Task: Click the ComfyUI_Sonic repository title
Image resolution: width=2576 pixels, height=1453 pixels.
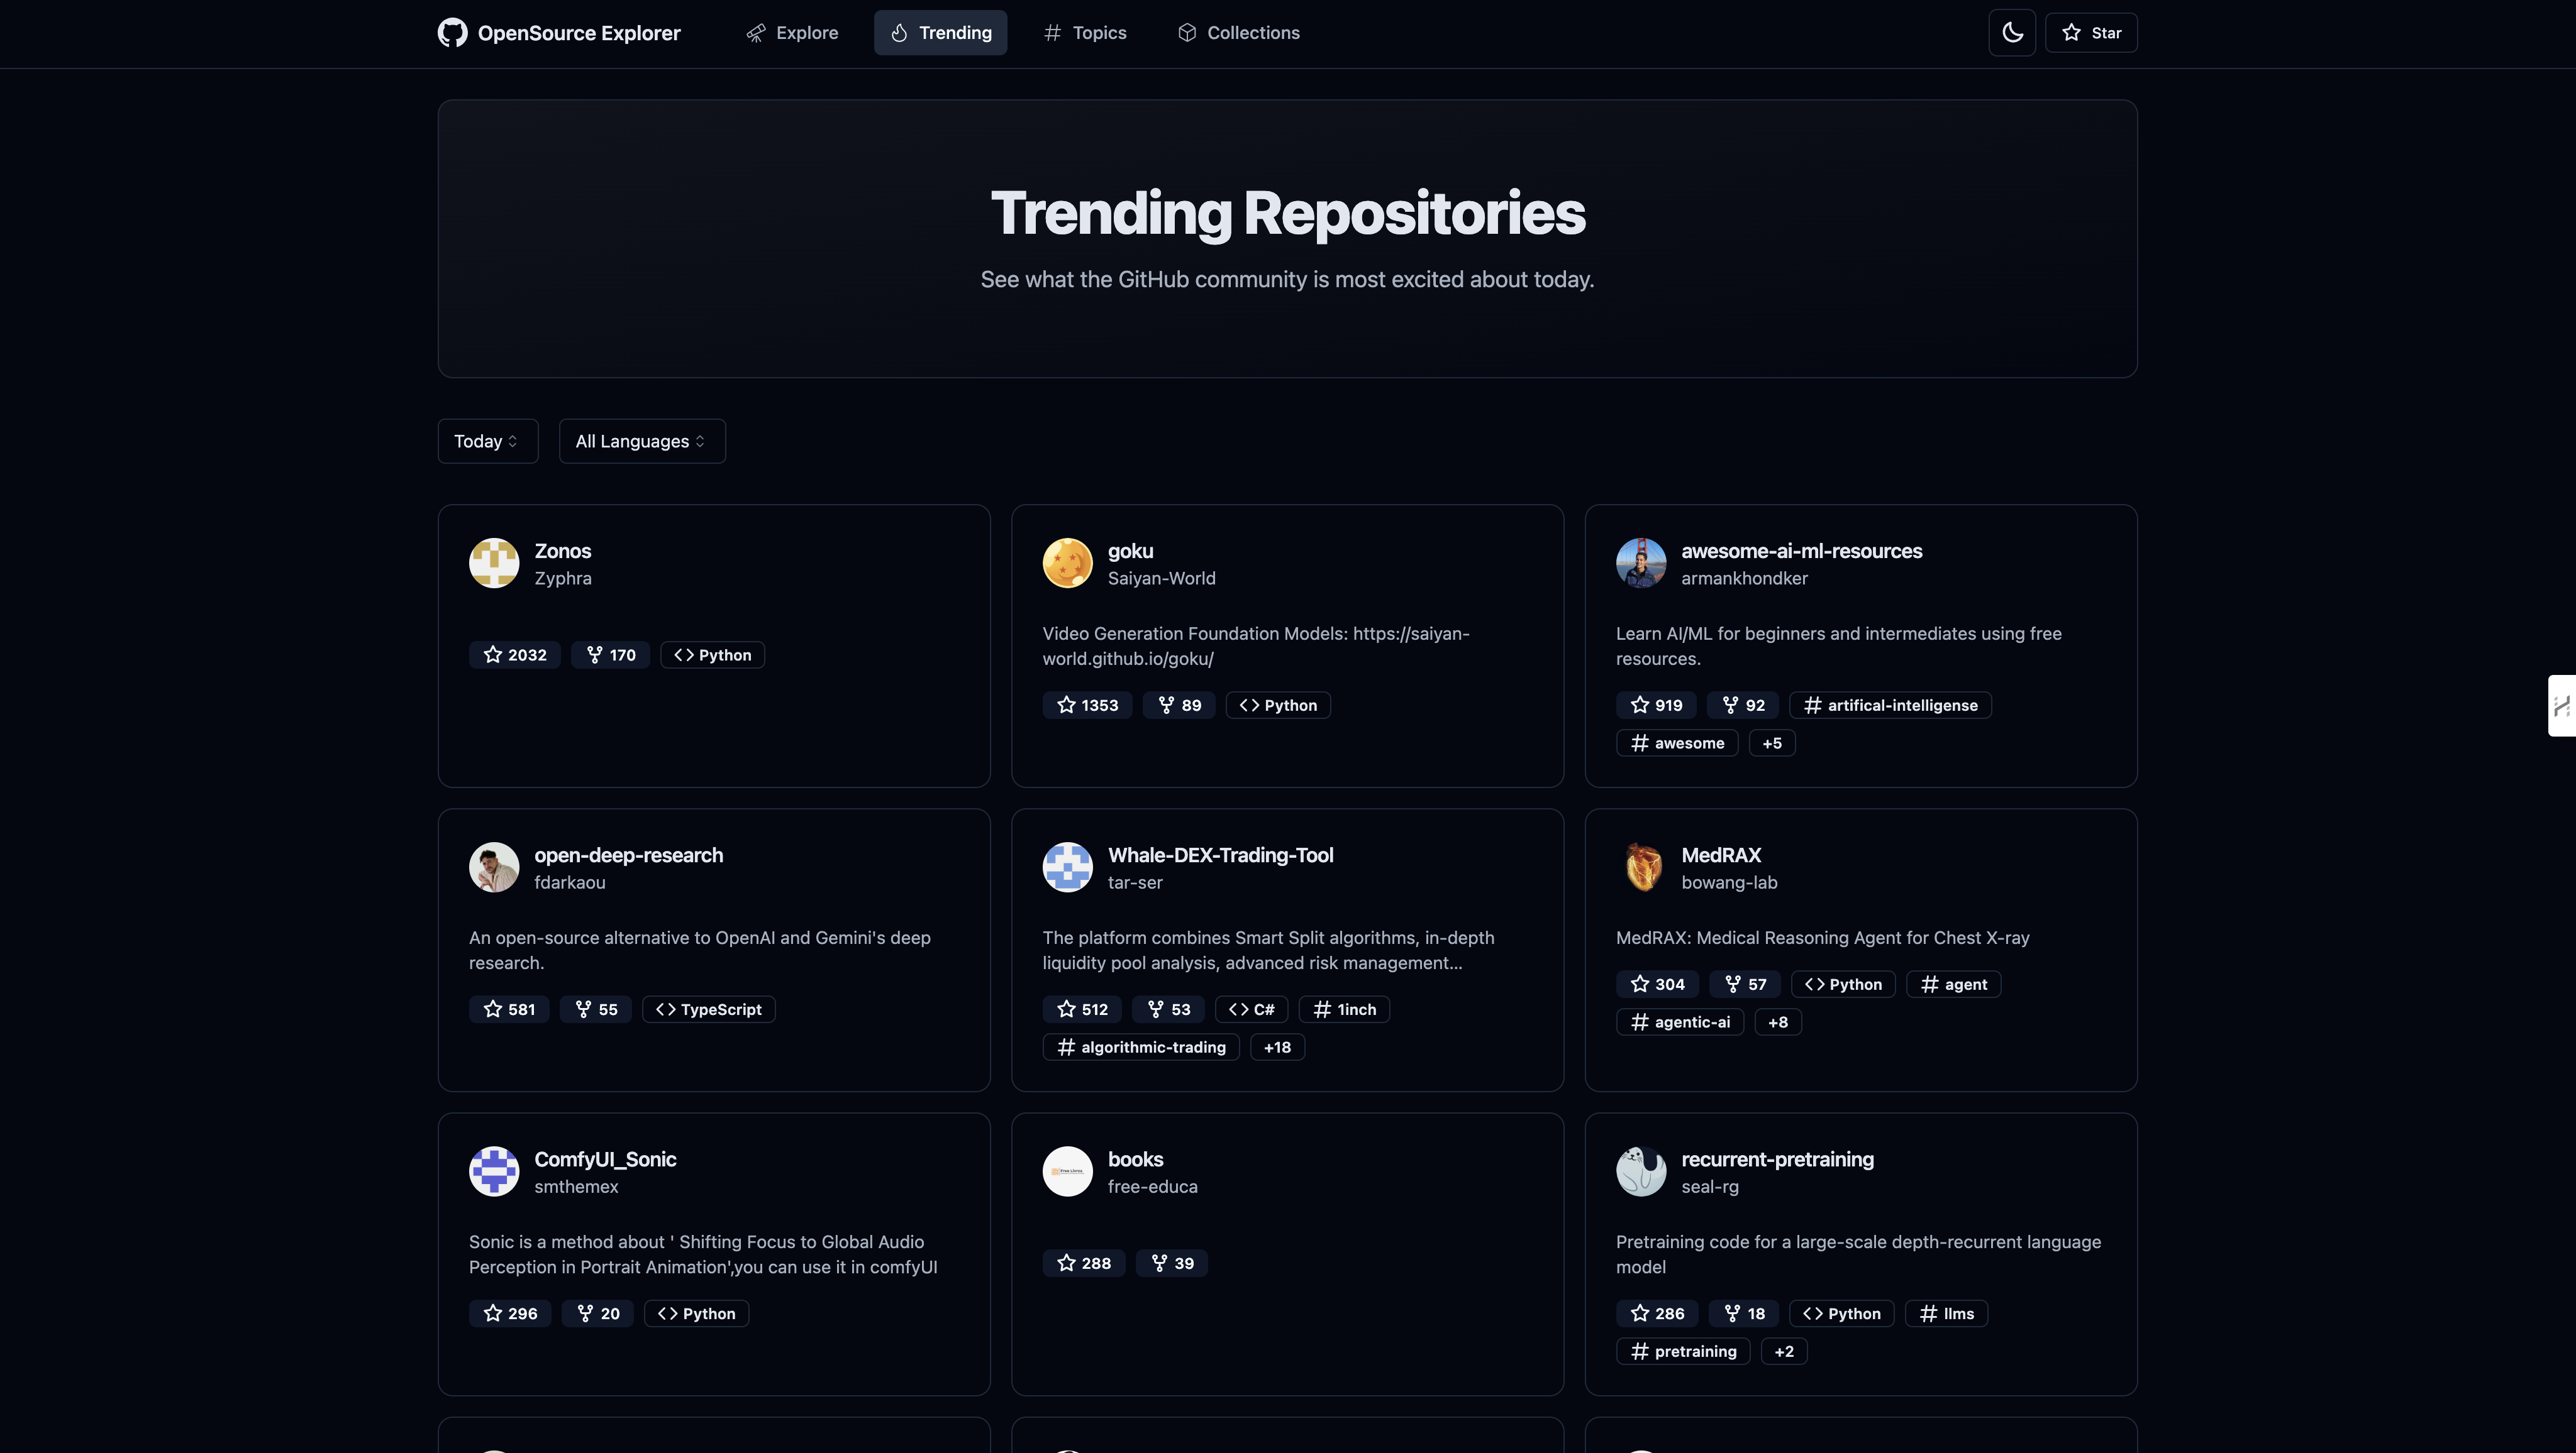Action: click(605, 1160)
